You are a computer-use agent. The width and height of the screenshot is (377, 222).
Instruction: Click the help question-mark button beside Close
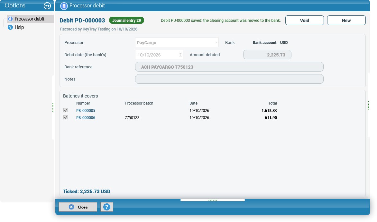click(107, 207)
